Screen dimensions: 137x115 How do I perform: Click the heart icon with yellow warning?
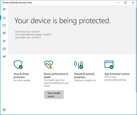coord(48,65)
